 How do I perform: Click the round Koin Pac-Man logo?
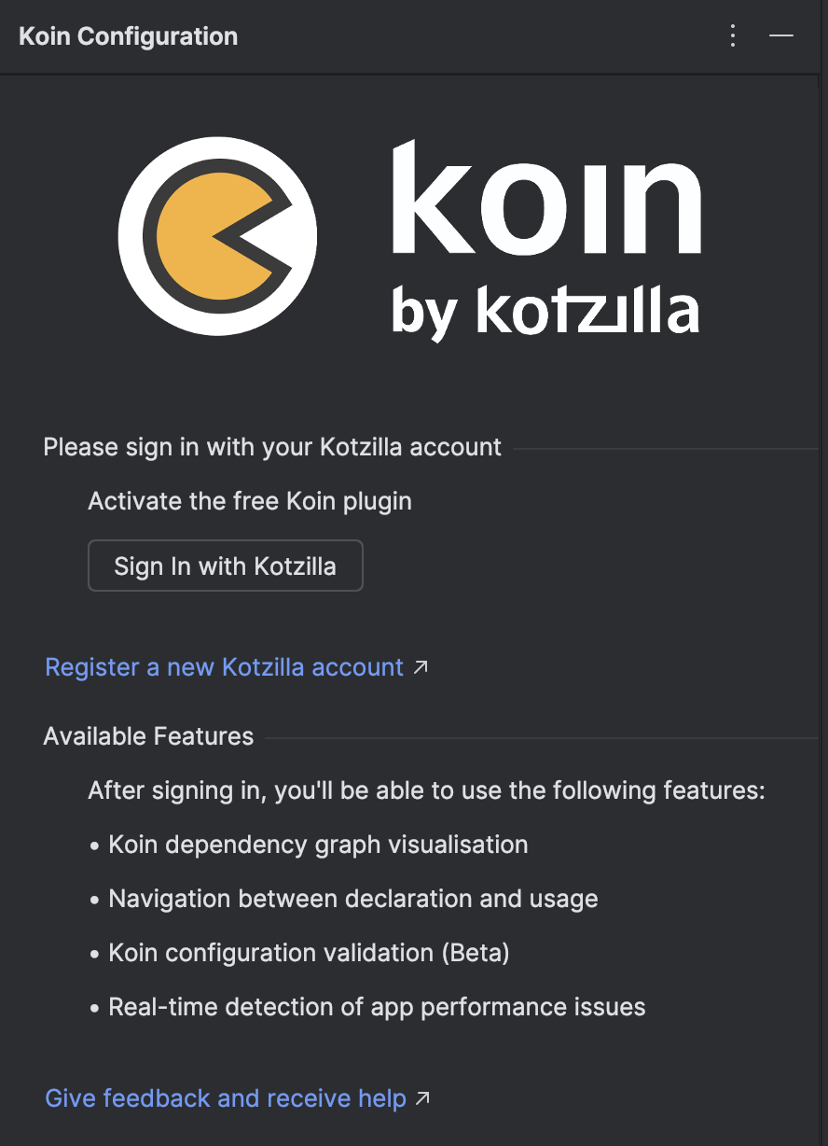[x=217, y=235]
